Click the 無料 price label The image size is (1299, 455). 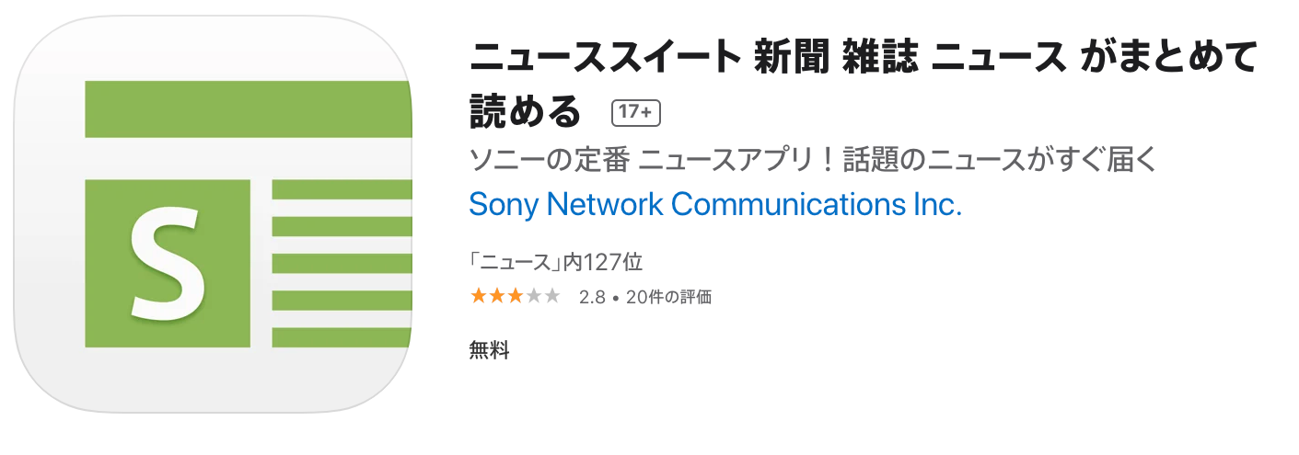(489, 350)
